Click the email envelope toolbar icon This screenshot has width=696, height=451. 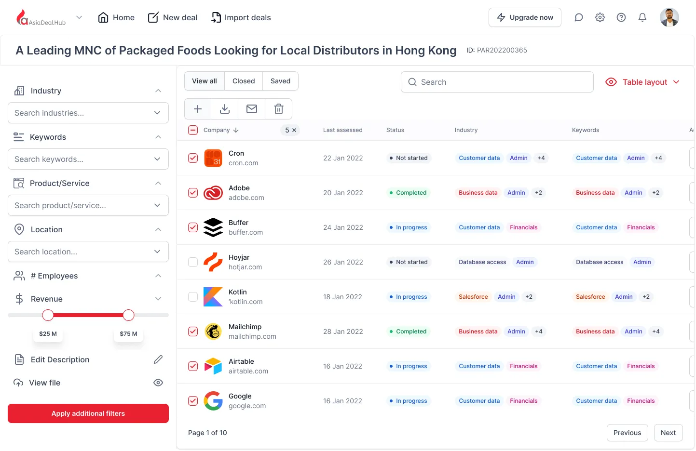tap(252, 109)
